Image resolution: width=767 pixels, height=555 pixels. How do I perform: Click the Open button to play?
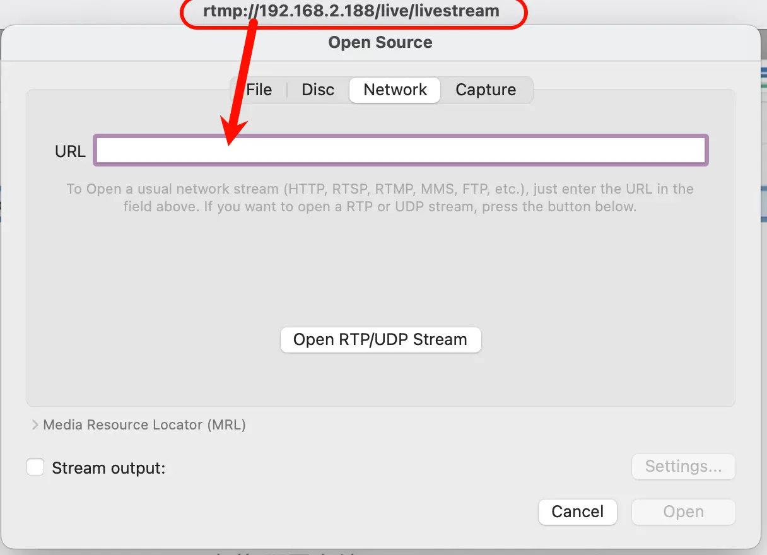[x=683, y=511]
